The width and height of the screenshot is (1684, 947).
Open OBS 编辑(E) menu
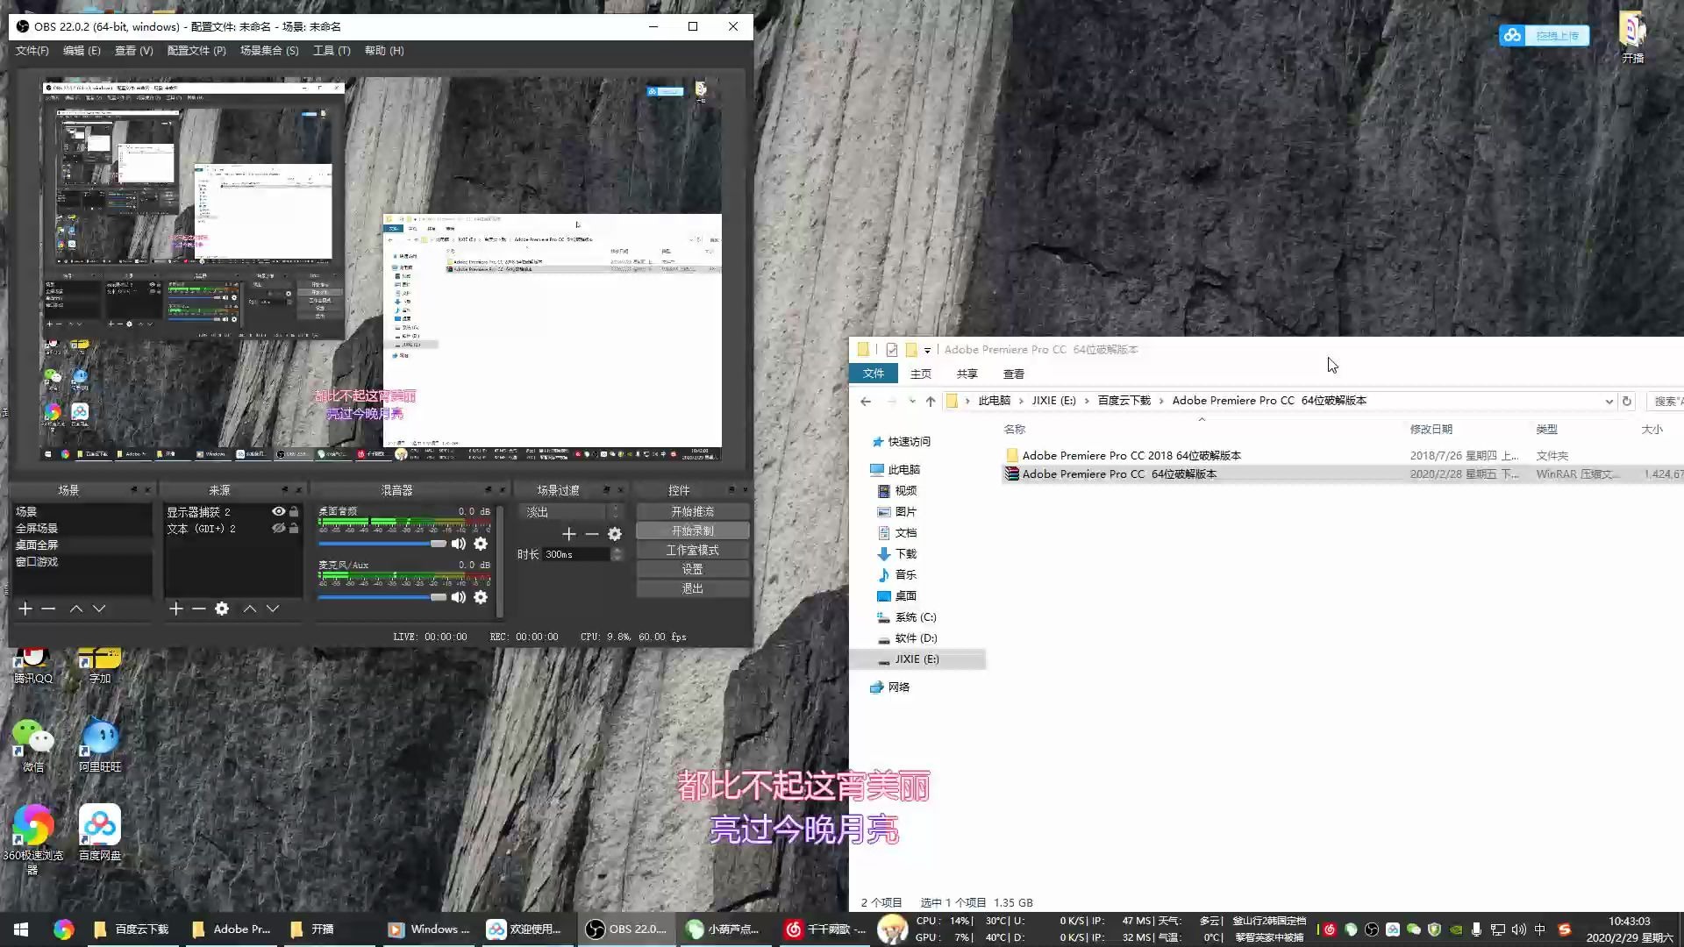click(82, 51)
